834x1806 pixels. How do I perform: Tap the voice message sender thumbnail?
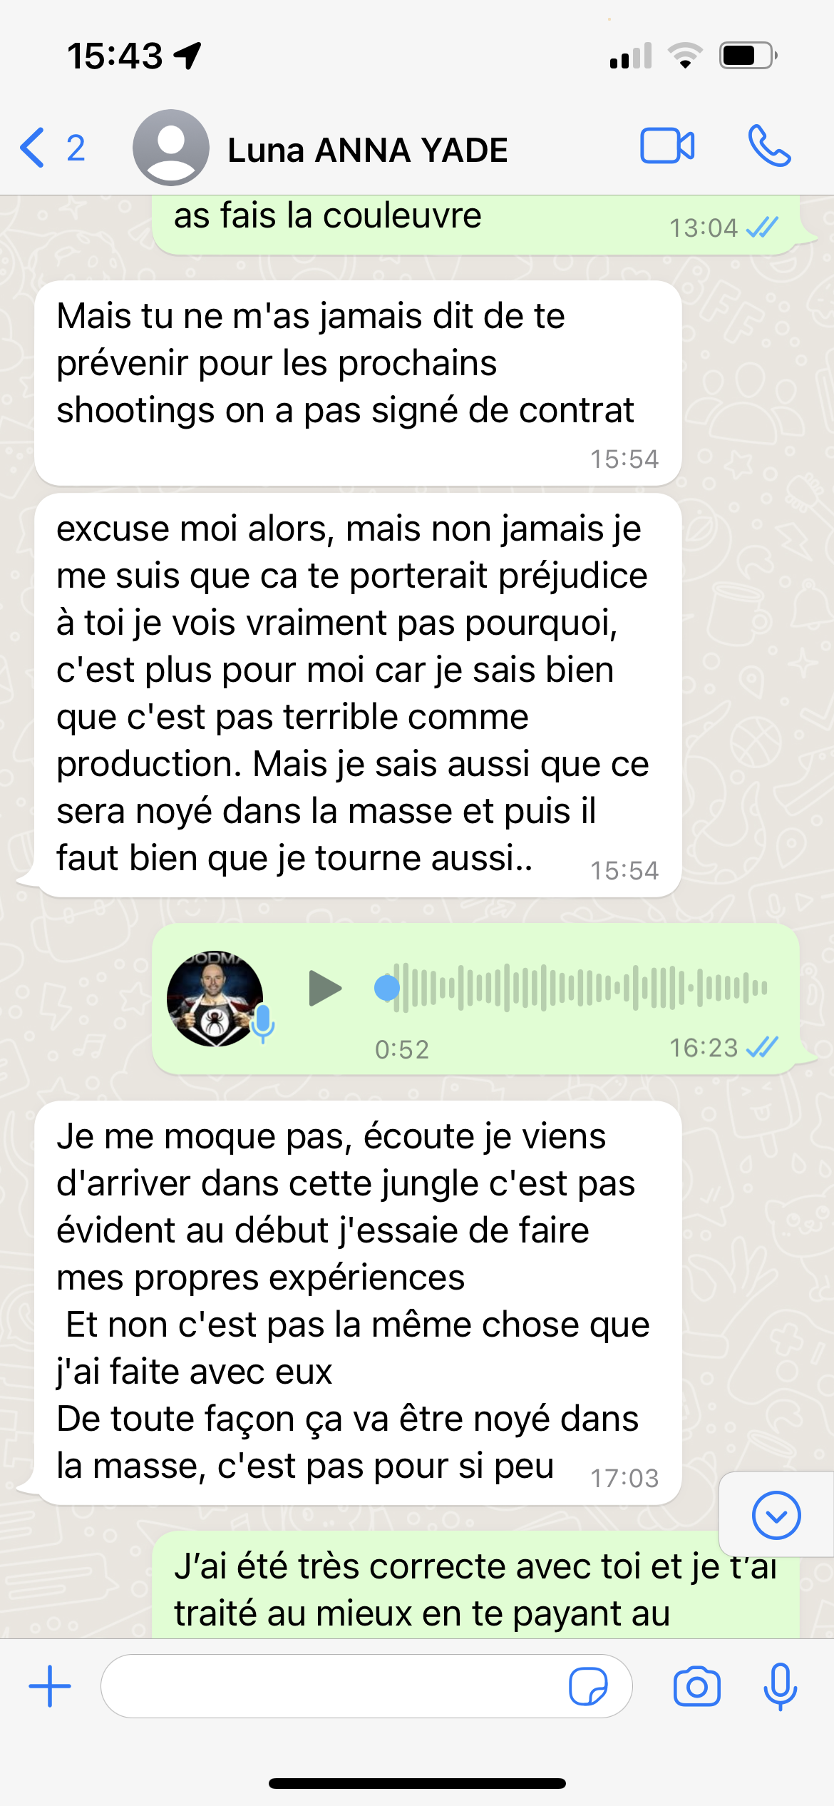pyautogui.click(x=215, y=999)
